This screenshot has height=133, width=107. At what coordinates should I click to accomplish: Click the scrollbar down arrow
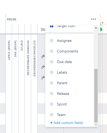pos(96,125)
